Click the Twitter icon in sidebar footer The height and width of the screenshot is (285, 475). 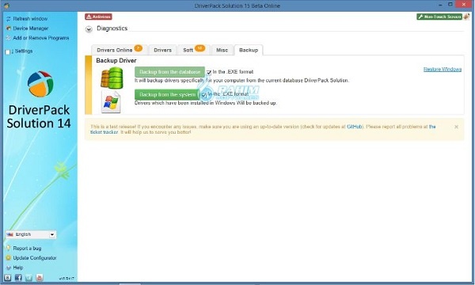[28, 277]
